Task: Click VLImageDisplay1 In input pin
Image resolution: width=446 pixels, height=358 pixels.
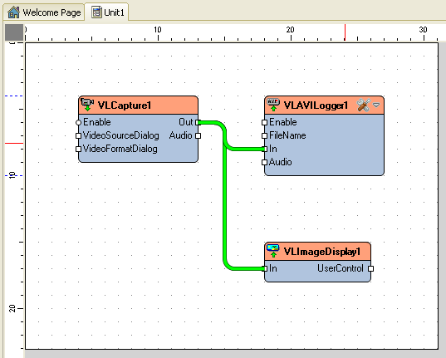Action: tap(265, 268)
